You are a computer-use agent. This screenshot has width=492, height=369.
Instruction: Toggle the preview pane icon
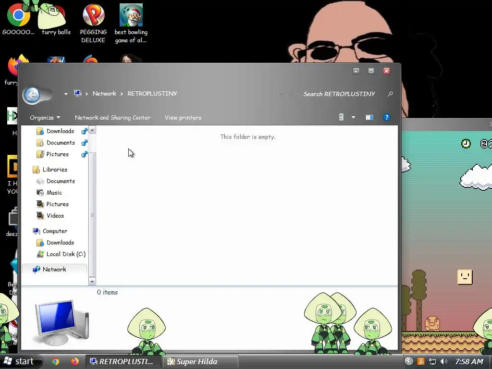click(x=369, y=117)
